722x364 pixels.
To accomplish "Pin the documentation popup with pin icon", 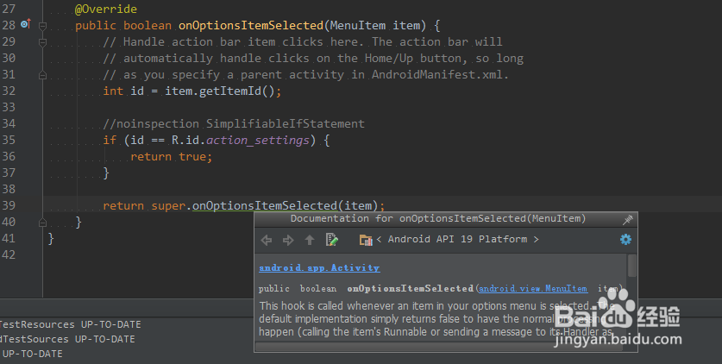I will point(628,219).
